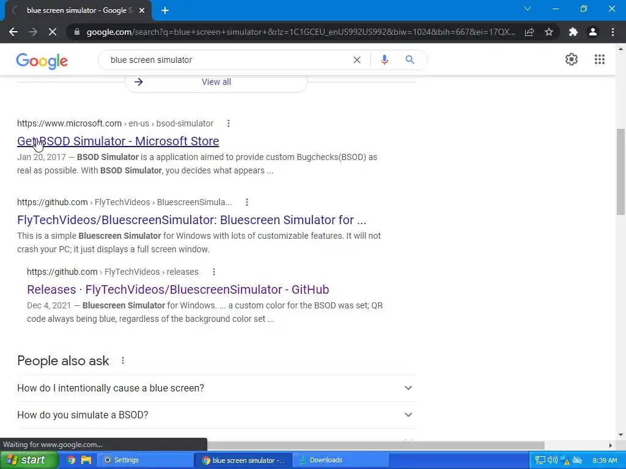This screenshot has width=626, height=469.
Task: Switch to the Downloads taskbar window
Action: click(341, 460)
